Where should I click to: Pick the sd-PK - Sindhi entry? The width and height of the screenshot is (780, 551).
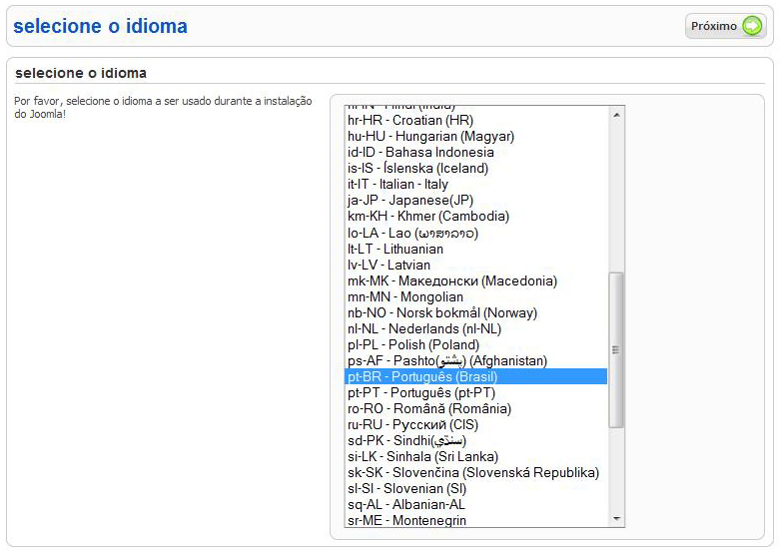pyautogui.click(x=475, y=440)
